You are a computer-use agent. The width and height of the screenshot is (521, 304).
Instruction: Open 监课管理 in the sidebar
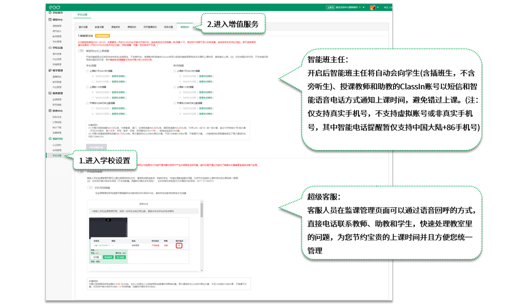click(x=57, y=99)
